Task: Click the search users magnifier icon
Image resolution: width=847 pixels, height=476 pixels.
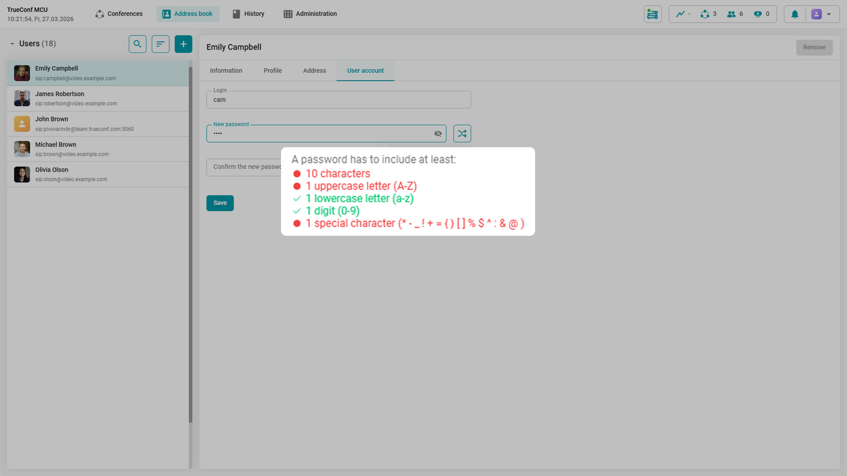Action: (x=137, y=44)
